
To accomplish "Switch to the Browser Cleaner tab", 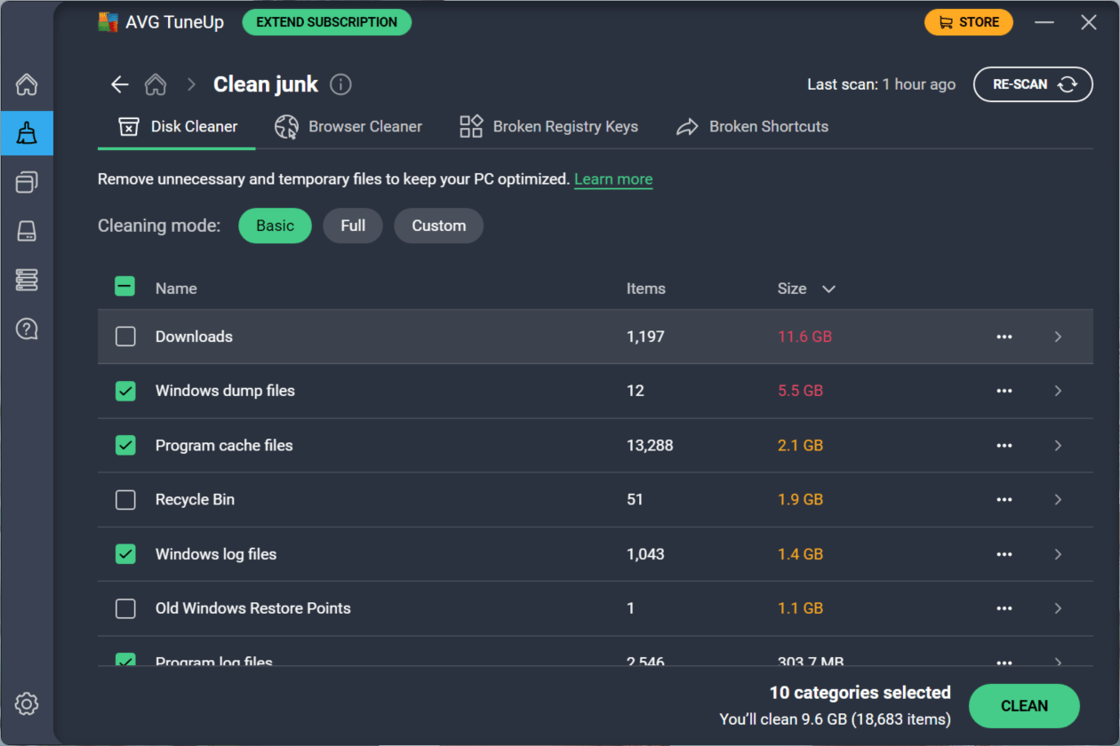I will [x=348, y=127].
